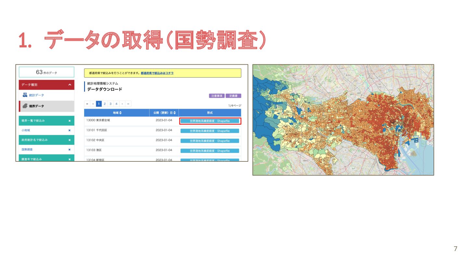The image size is (468, 263).
Task: Download Shapefile for 13102 中央区
Action: coord(210,141)
